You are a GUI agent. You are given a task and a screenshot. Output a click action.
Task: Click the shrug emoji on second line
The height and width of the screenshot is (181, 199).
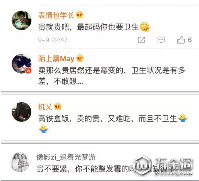(43, 129)
